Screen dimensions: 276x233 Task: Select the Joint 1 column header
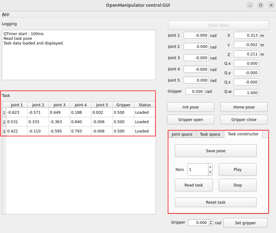click(x=17, y=105)
